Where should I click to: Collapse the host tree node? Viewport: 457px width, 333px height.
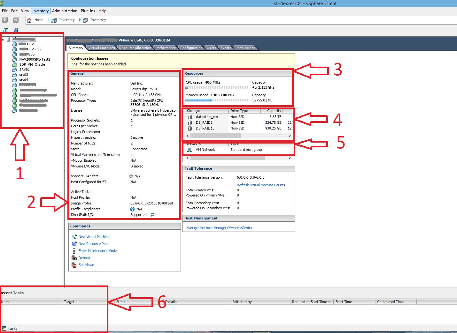[x=3, y=39]
